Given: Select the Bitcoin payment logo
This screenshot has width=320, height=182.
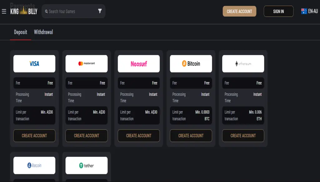Looking at the screenshot, I should coord(191,64).
